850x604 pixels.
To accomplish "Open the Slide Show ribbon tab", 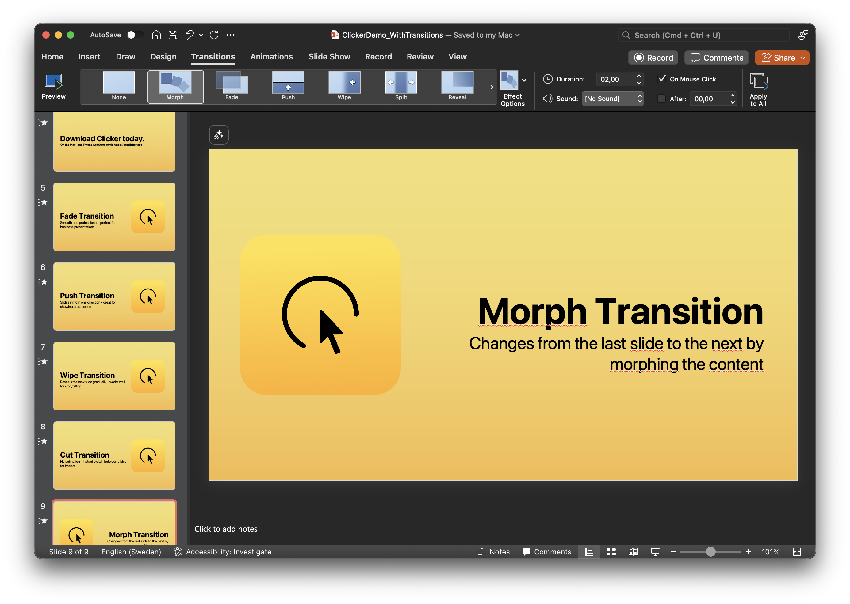I will pyautogui.click(x=329, y=57).
